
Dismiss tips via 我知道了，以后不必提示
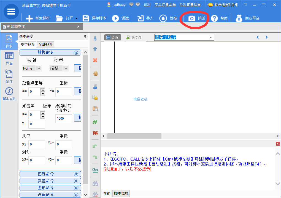point(127,169)
